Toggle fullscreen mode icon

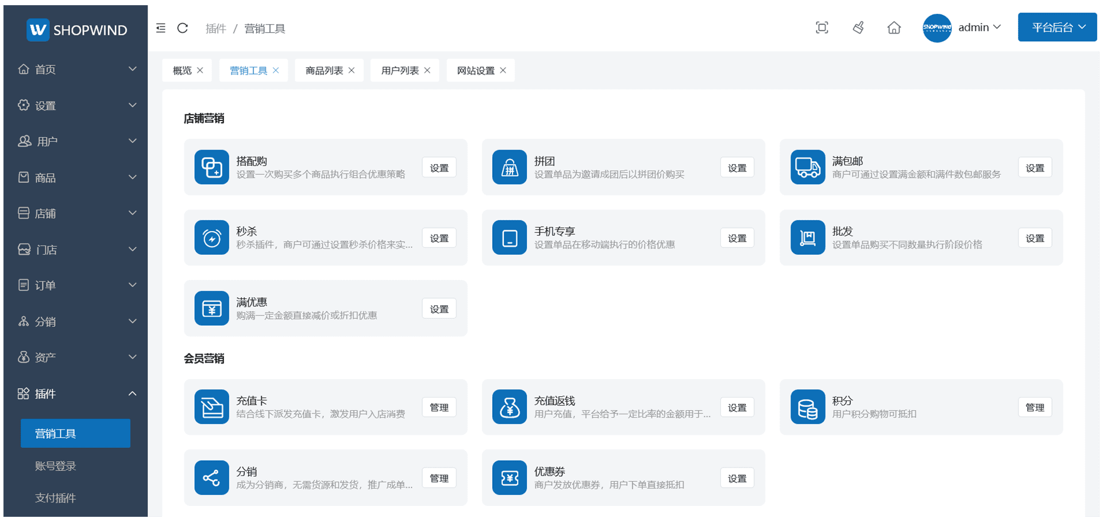[x=822, y=28]
